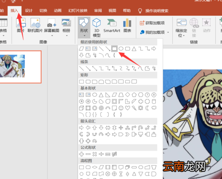The height and width of the screenshot is (179, 222).
Task: Choose the plus sign formula shape
Action: tap(81, 154)
